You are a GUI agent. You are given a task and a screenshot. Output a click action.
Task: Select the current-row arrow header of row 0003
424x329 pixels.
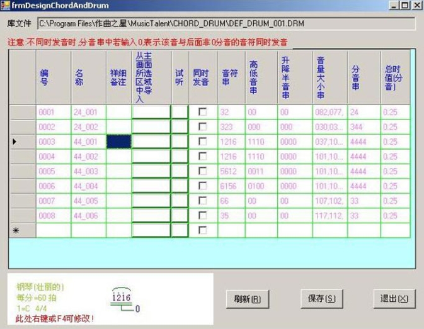pos(23,142)
